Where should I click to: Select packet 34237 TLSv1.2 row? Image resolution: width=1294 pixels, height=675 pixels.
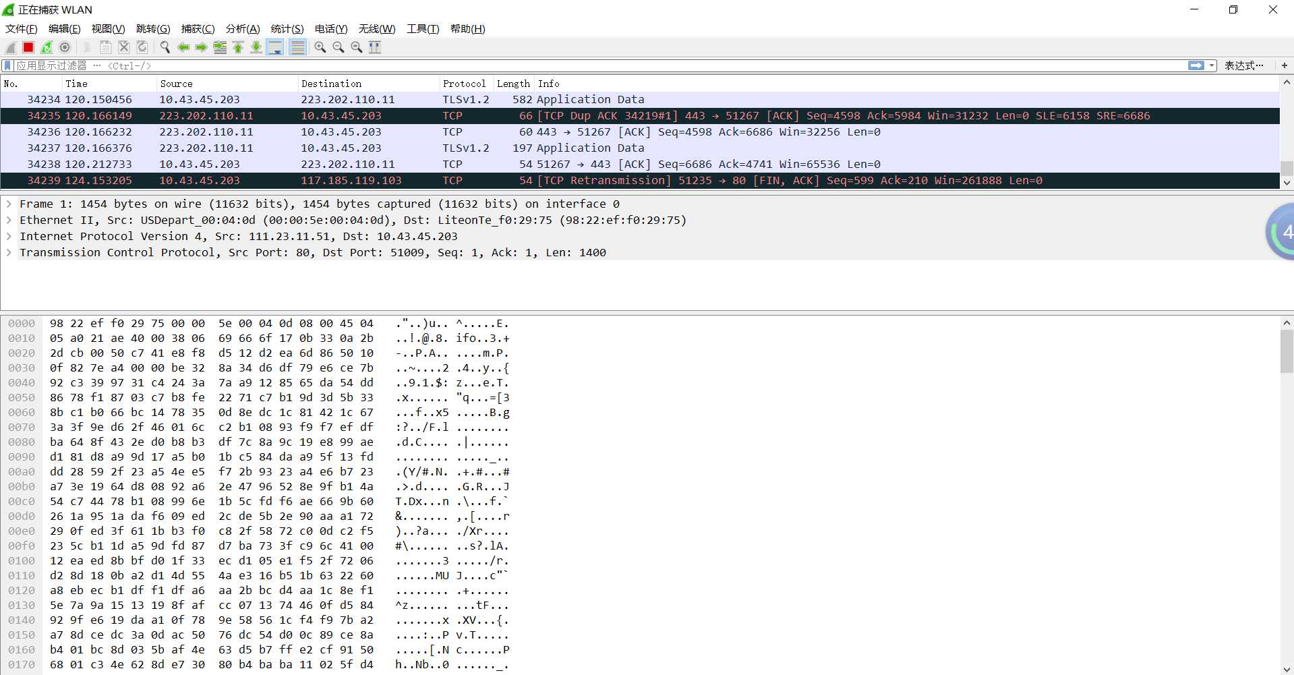pos(640,148)
